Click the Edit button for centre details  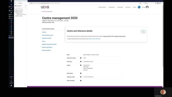click(143, 32)
